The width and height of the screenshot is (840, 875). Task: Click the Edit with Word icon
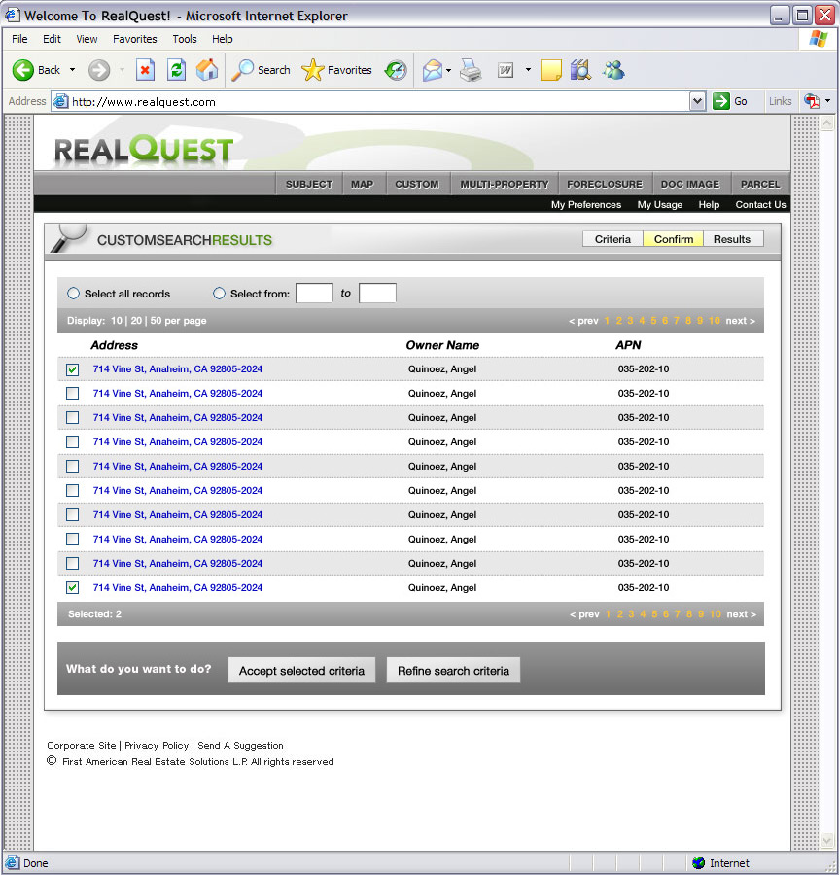[506, 70]
